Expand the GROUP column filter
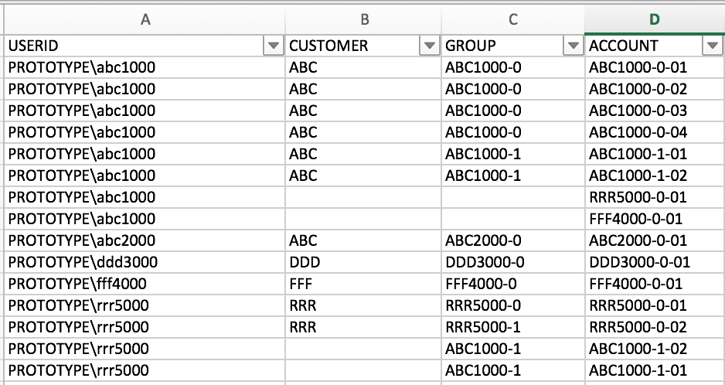The width and height of the screenshot is (725, 385). tap(573, 46)
